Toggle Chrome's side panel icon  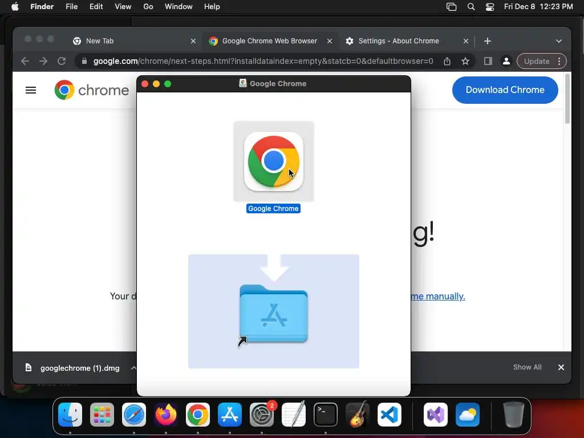(x=488, y=61)
